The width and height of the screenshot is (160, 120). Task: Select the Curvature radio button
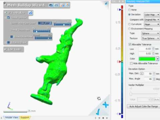tap(129, 24)
